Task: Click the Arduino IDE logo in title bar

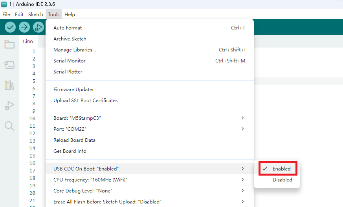Action: [x=4, y=4]
